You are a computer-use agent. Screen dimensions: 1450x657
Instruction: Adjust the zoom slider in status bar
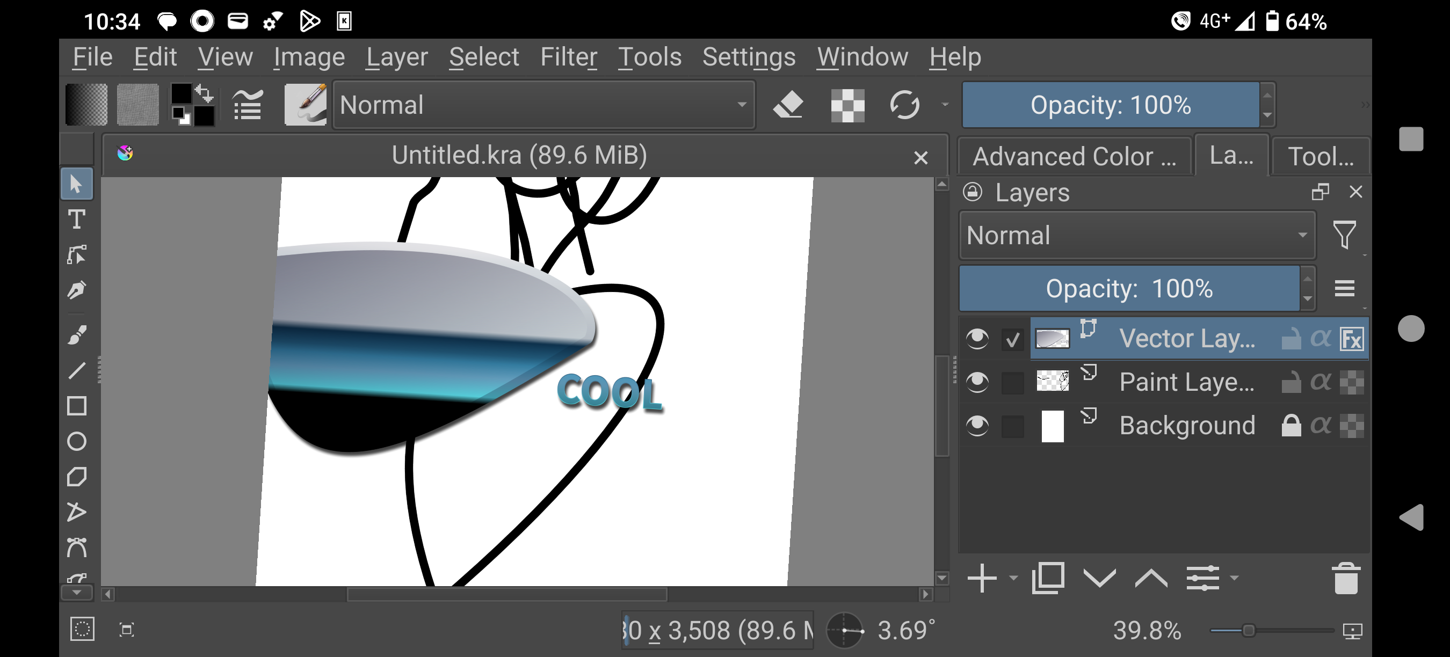(x=1248, y=631)
